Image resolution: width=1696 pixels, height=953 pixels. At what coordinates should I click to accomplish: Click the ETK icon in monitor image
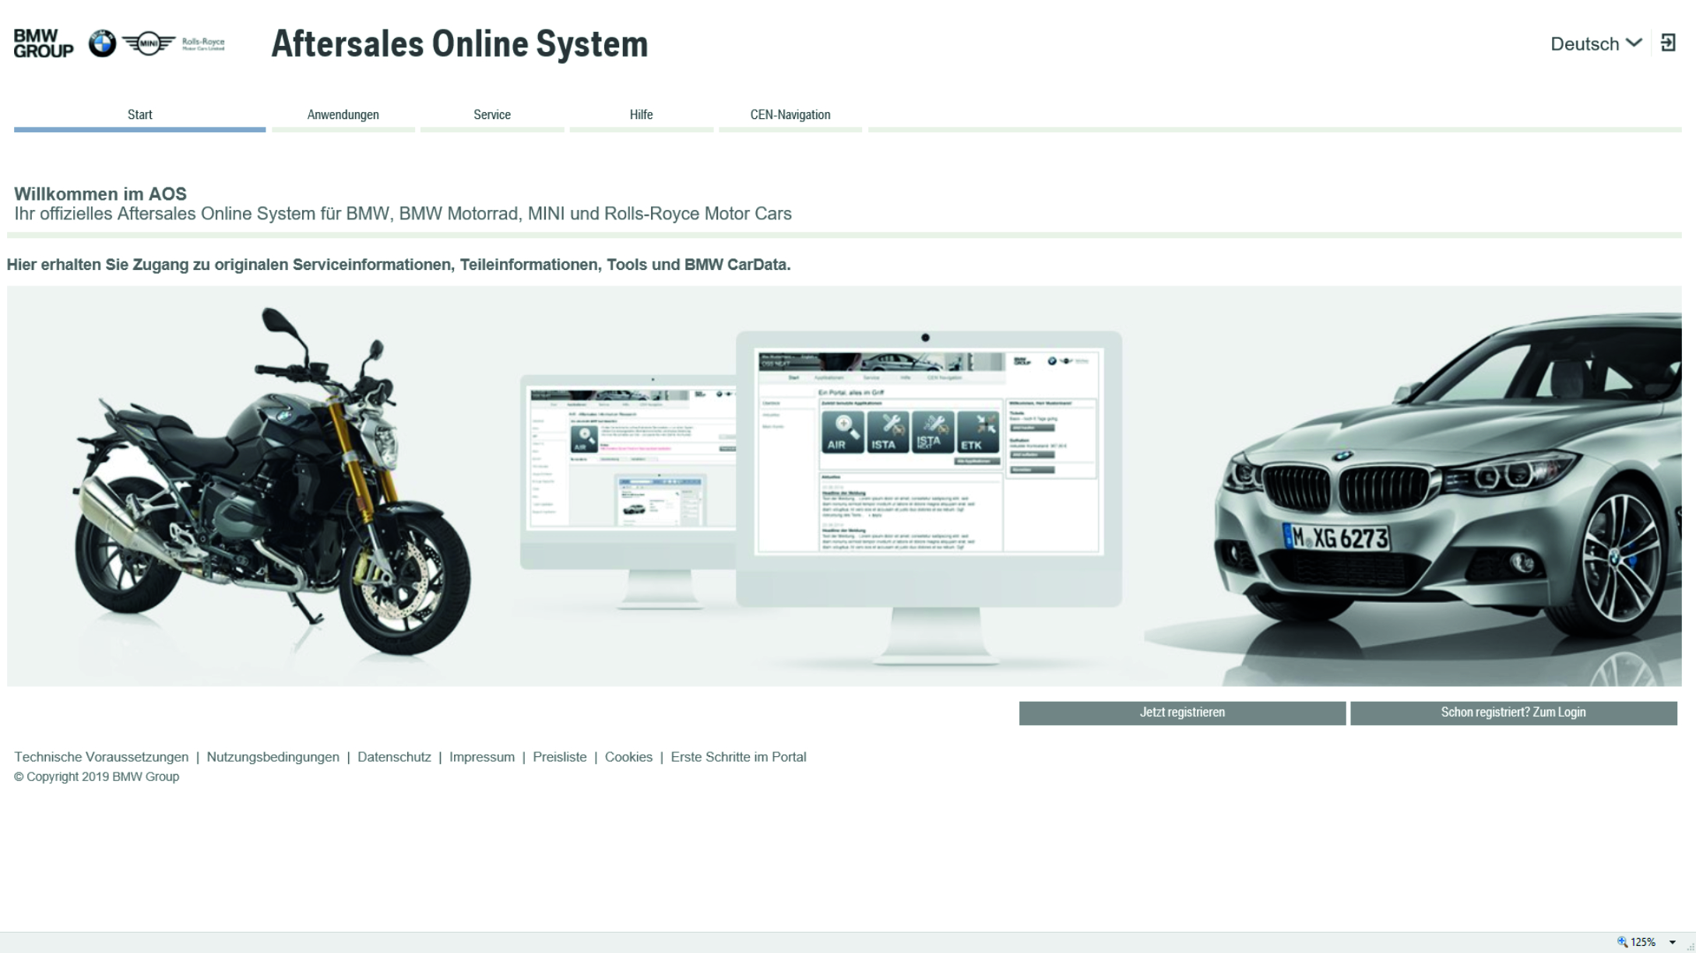(x=977, y=433)
